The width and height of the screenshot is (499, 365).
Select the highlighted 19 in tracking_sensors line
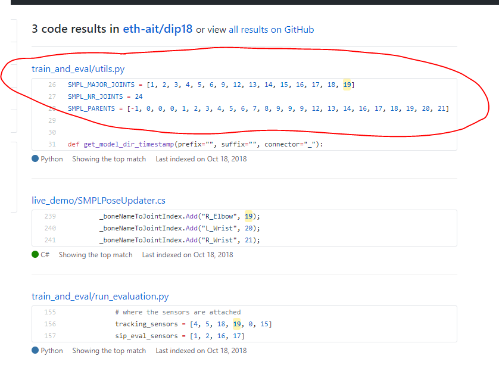pos(237,323)
